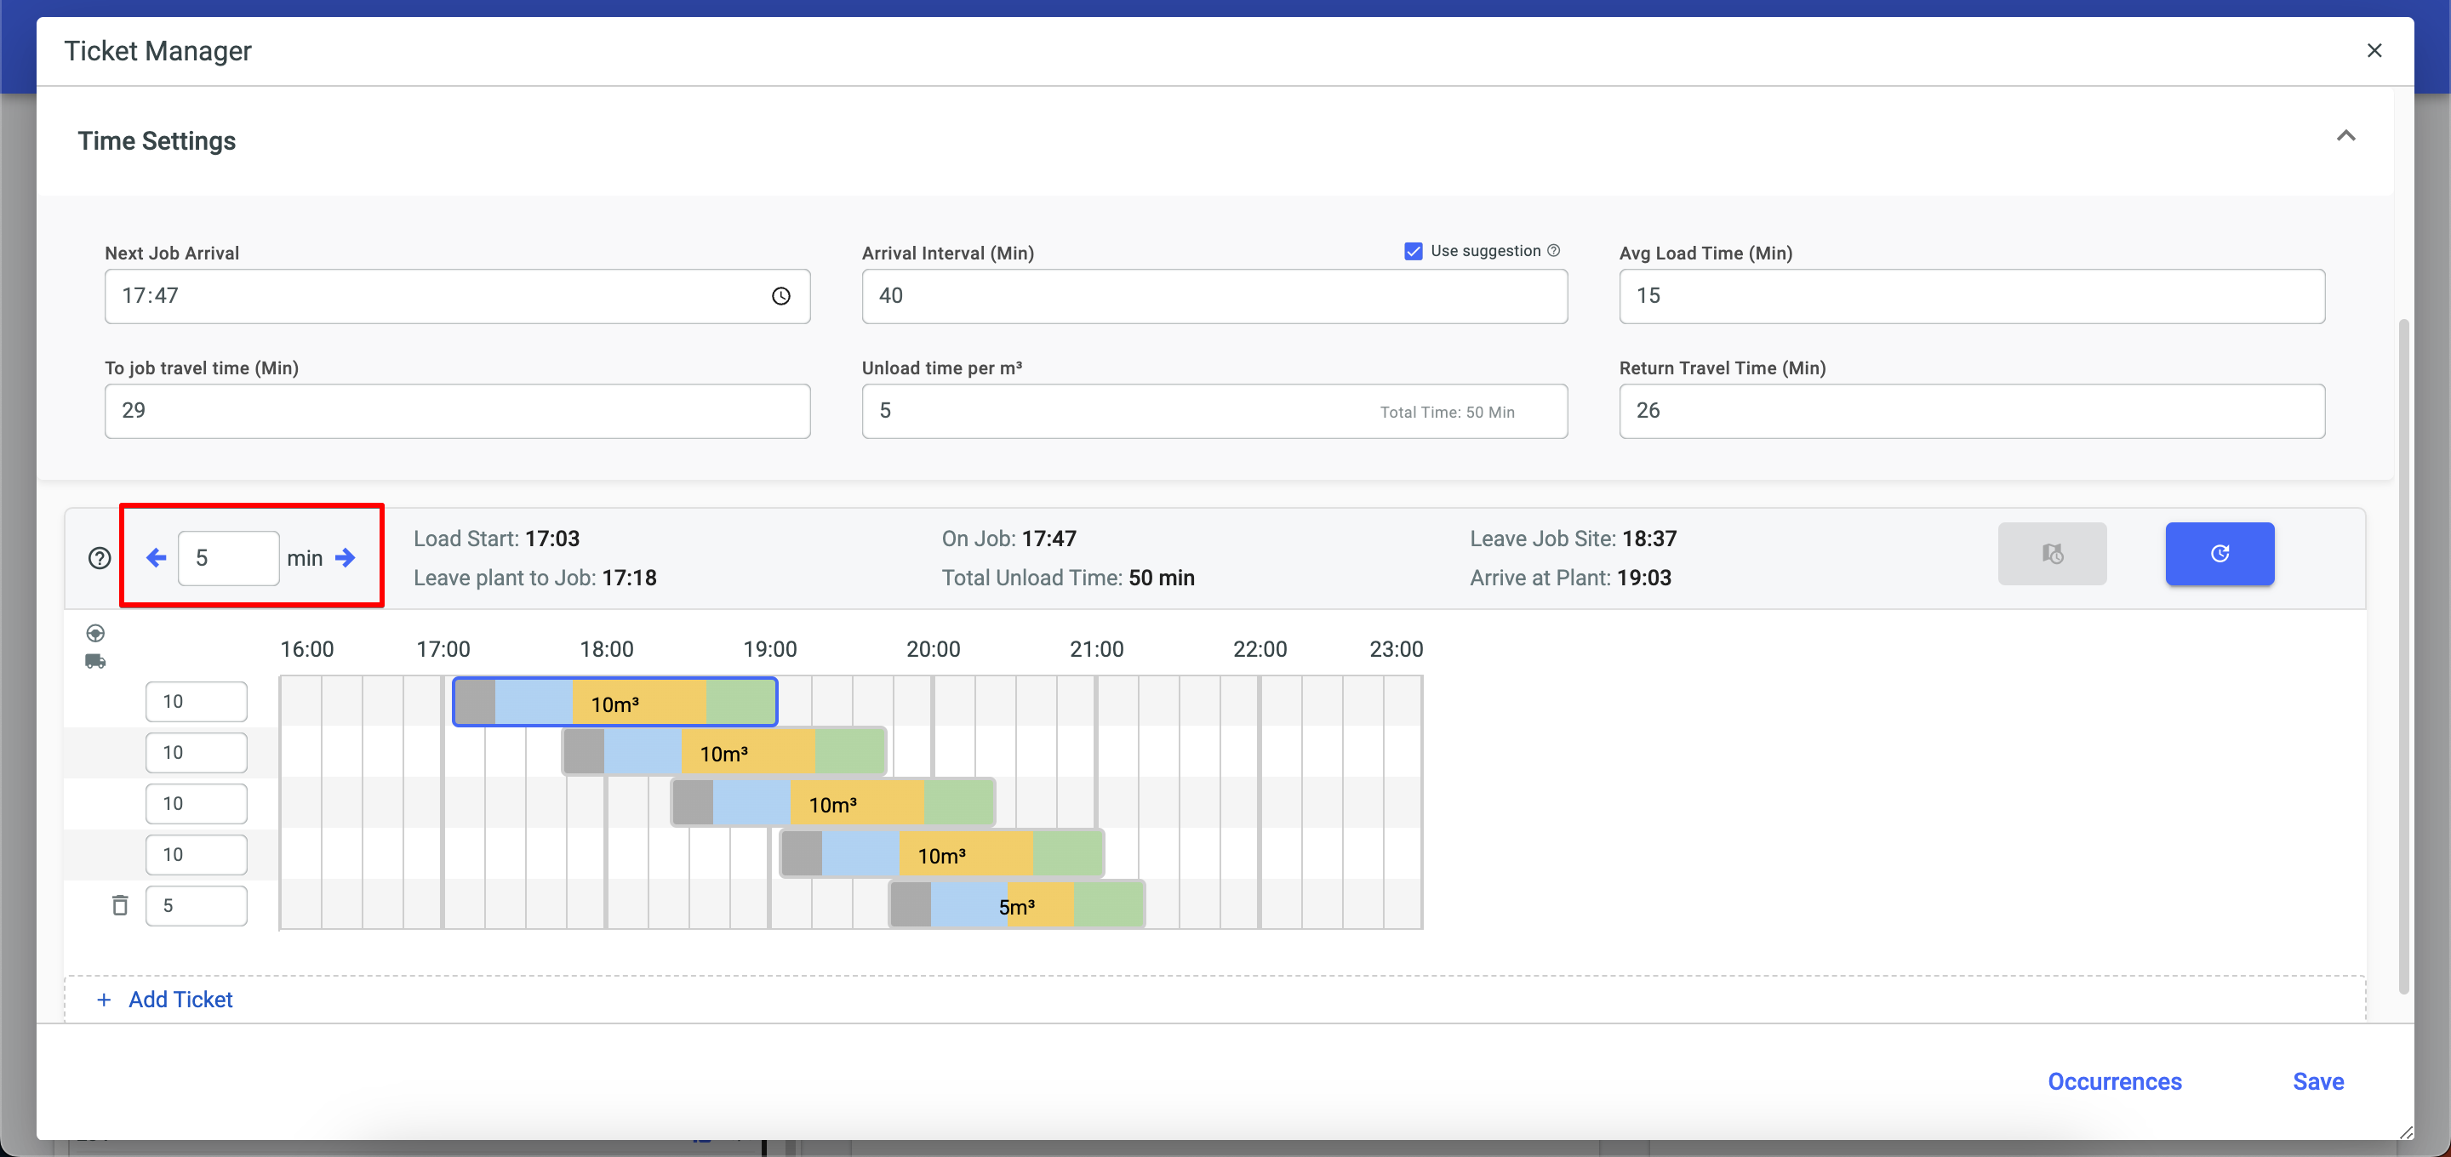The image size is (2451, 1157).
Task: Click the minutes shift input field
Action: click(228, 559)
